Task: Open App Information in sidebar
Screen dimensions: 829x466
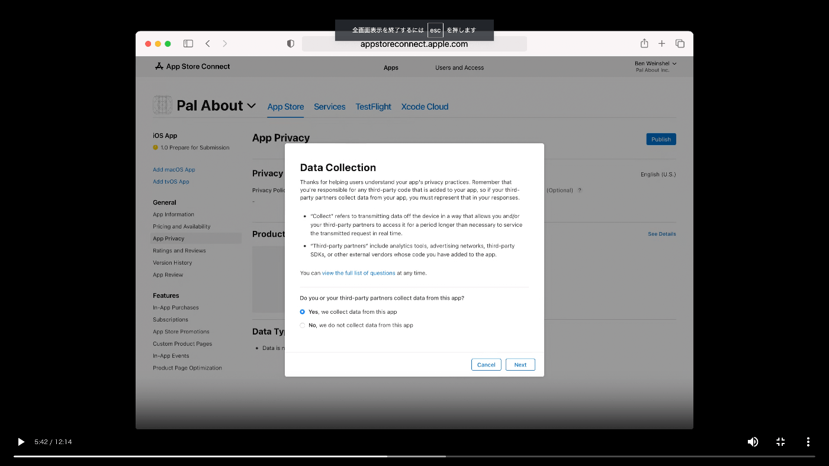Action: point(173,214)
